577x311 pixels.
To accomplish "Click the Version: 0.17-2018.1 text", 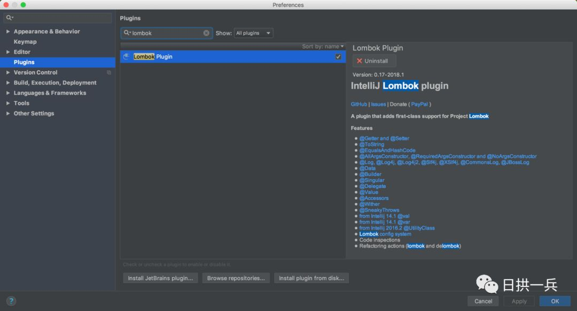I will [378, 75].
